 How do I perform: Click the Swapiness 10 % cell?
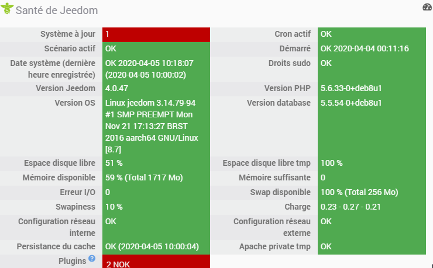coord(156,206)
